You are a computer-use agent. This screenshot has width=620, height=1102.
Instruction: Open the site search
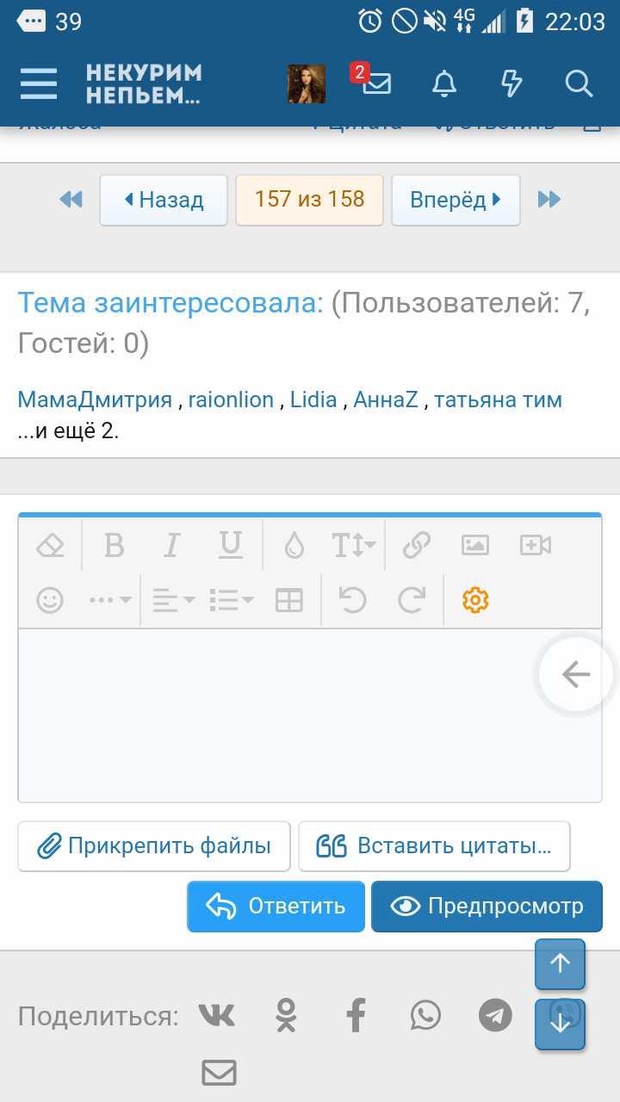pos(579,84)
